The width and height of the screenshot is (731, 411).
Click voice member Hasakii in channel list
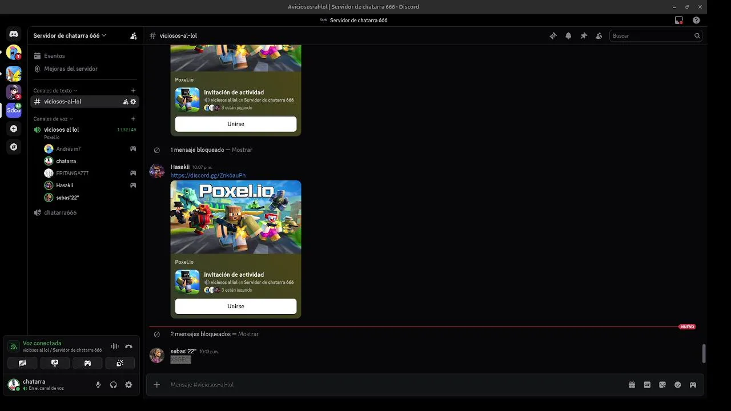(x=90, y=185)
